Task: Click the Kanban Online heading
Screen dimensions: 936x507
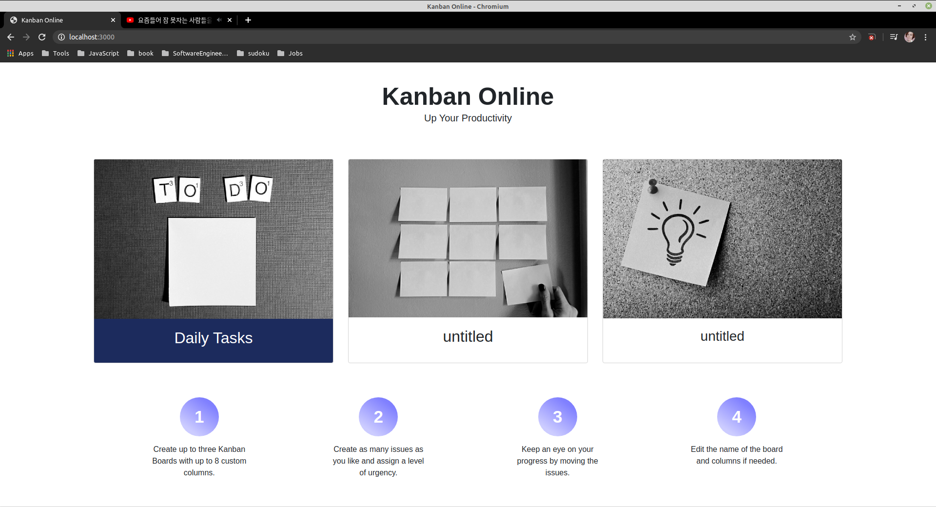Action: pyautogui.click(x=468, y=97)
